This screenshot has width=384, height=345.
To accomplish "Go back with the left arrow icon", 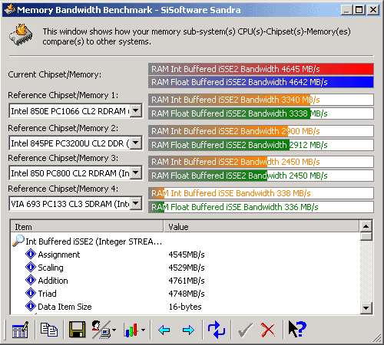I will pyautogui.click(x=164, y=330).
